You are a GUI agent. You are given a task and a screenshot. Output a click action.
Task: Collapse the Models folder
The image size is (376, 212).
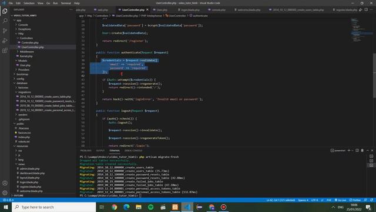coord(22,61)
